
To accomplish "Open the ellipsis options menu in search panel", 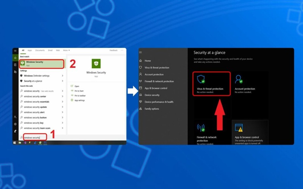I will 122,50.
